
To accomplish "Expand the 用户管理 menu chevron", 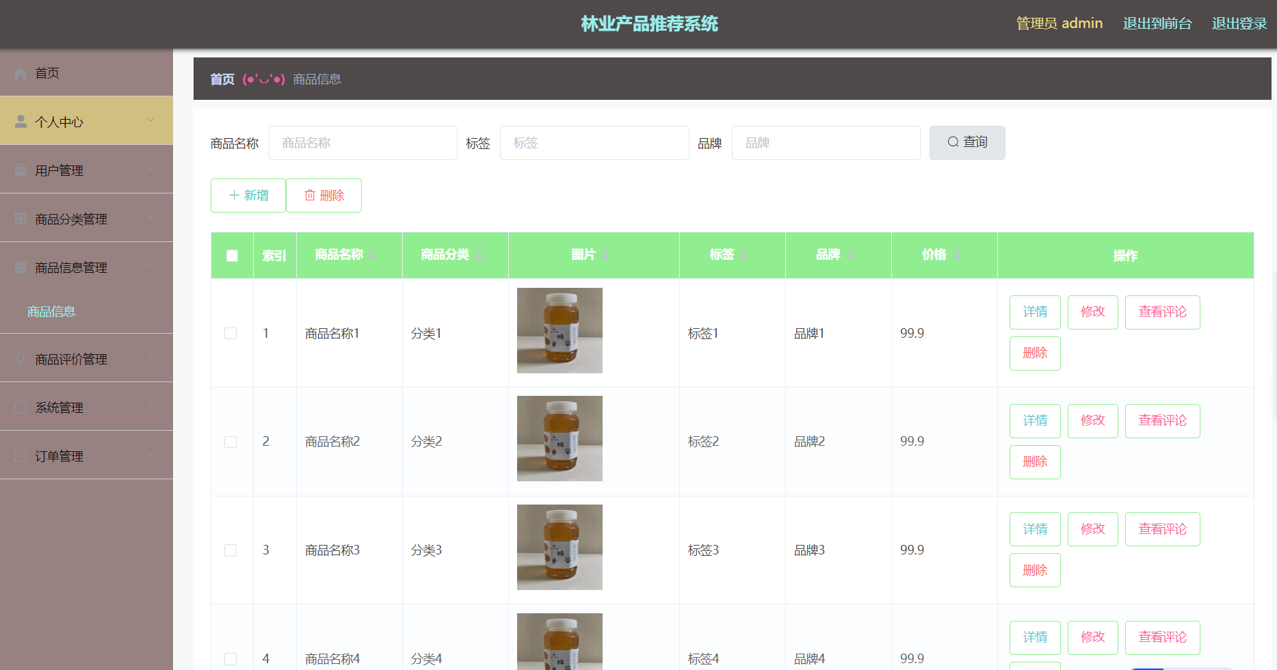I will [x=150, y=169].
